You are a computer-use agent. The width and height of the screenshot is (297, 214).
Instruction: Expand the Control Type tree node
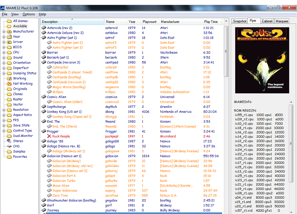[x=4, y=131]
